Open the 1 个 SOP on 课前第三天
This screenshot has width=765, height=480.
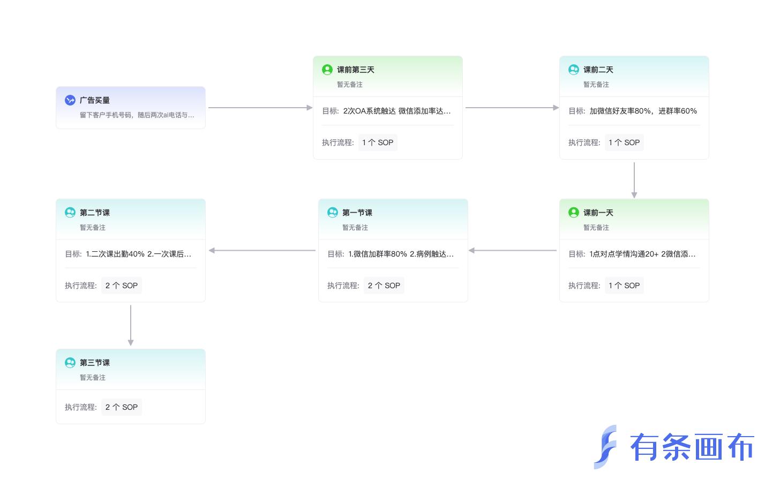pos(378,142)
